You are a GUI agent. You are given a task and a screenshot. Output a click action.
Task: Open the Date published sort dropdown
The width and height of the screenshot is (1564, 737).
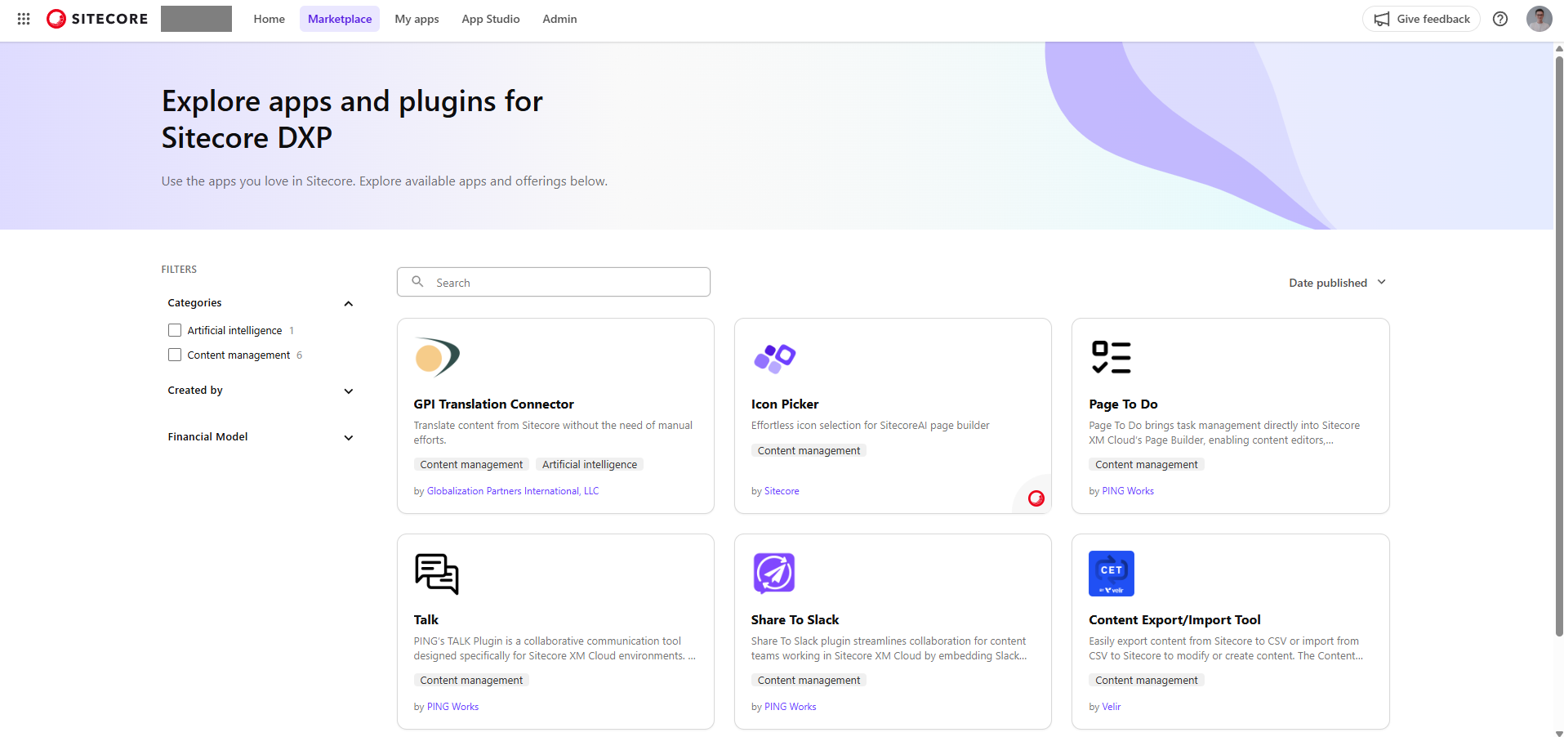click(1337, 282)
